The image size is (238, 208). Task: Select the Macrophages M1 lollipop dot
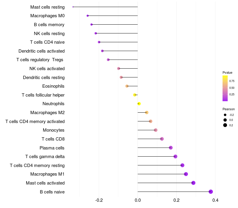(186, 174)
